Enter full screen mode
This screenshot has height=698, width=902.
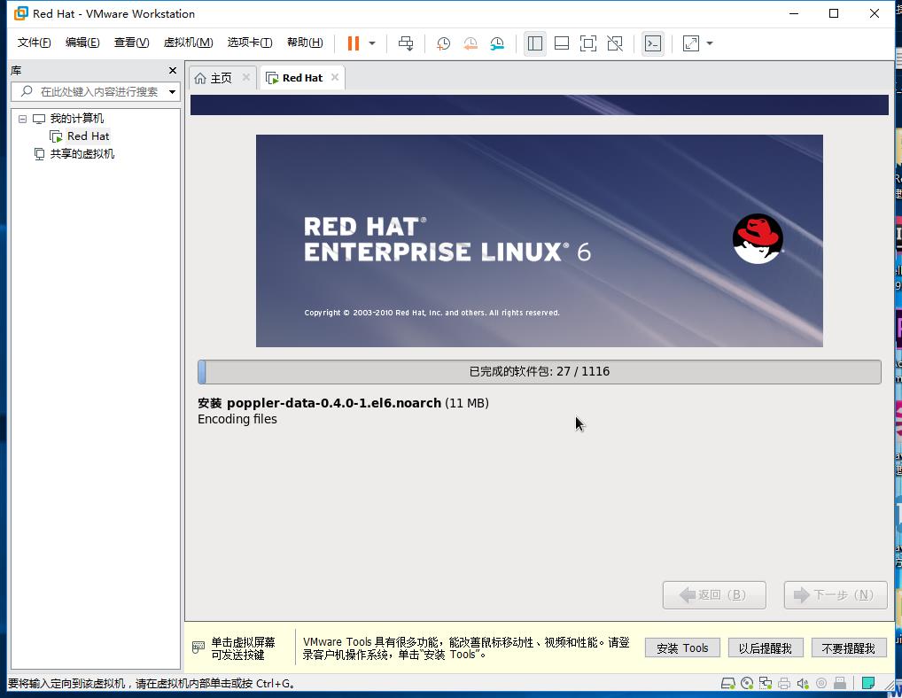tap(588, 43)
